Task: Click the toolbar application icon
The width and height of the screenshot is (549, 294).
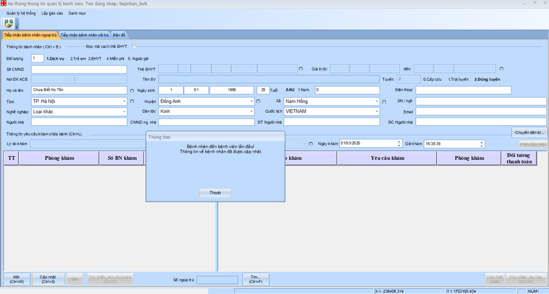Action: (x=9, y=23)
